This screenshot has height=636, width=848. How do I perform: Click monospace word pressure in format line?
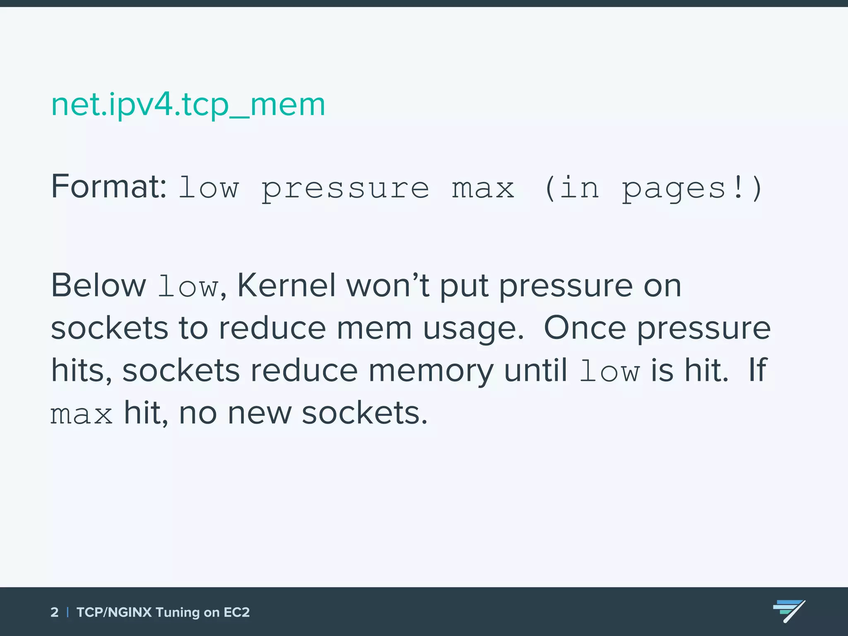(x=345, y=189)
